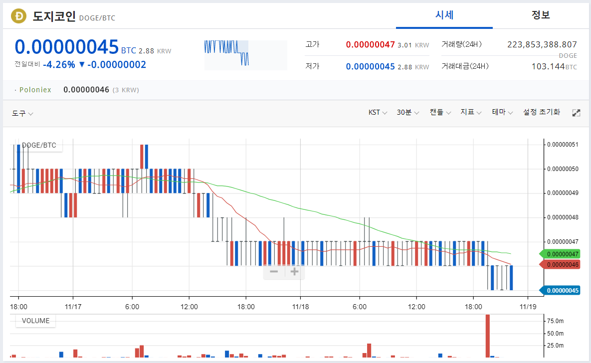This screenshot has height=363, width=591.
Task: Open the 도구 tools dropdown
Action: pos(22,113)
